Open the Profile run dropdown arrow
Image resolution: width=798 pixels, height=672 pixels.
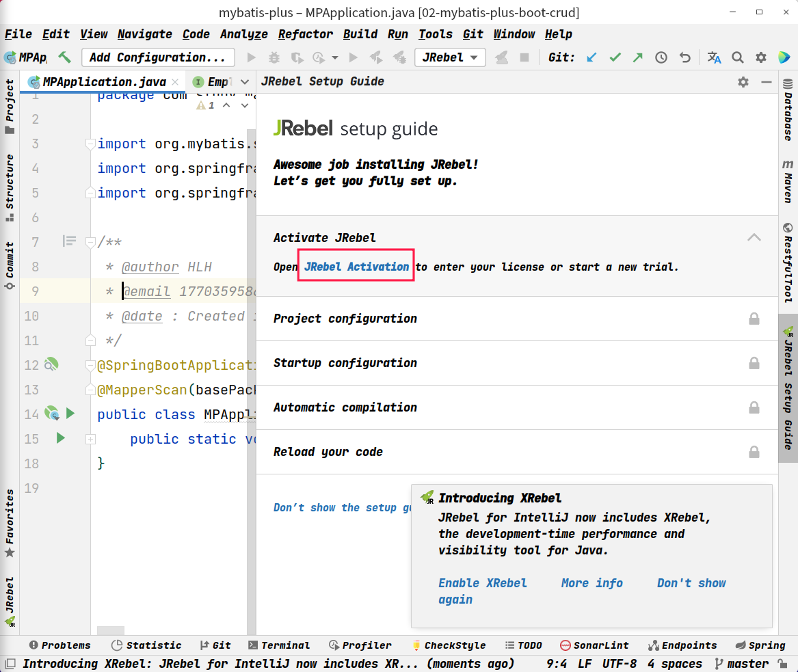334,58
